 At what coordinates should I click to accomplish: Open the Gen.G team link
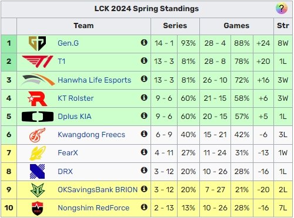coord(68,43)
